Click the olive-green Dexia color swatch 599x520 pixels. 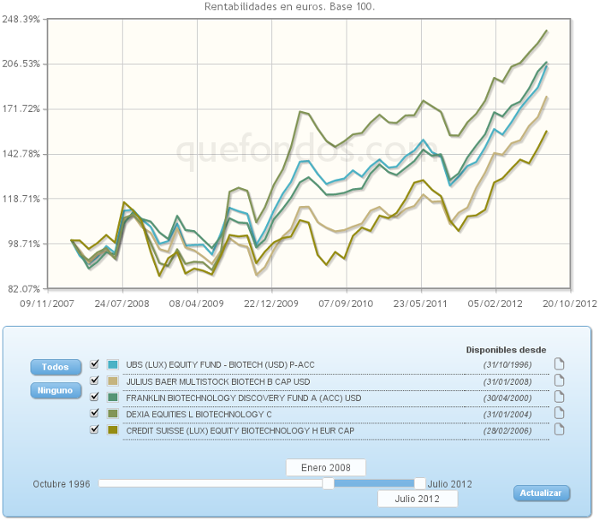[x=113, y=414]
